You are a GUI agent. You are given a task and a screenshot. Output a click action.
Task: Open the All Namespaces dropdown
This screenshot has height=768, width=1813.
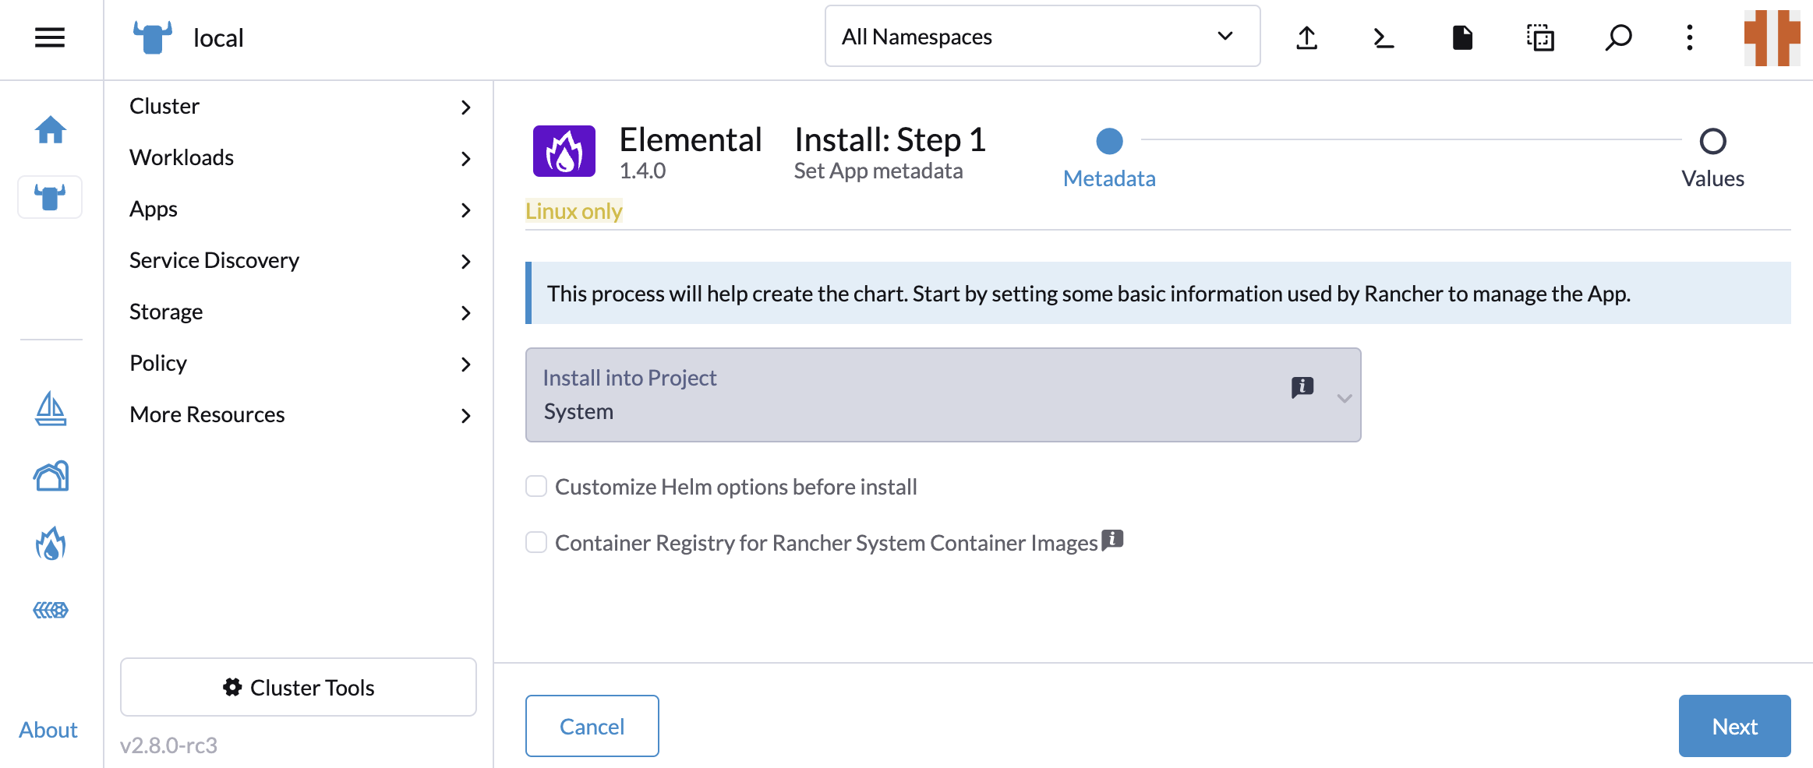1042,37
